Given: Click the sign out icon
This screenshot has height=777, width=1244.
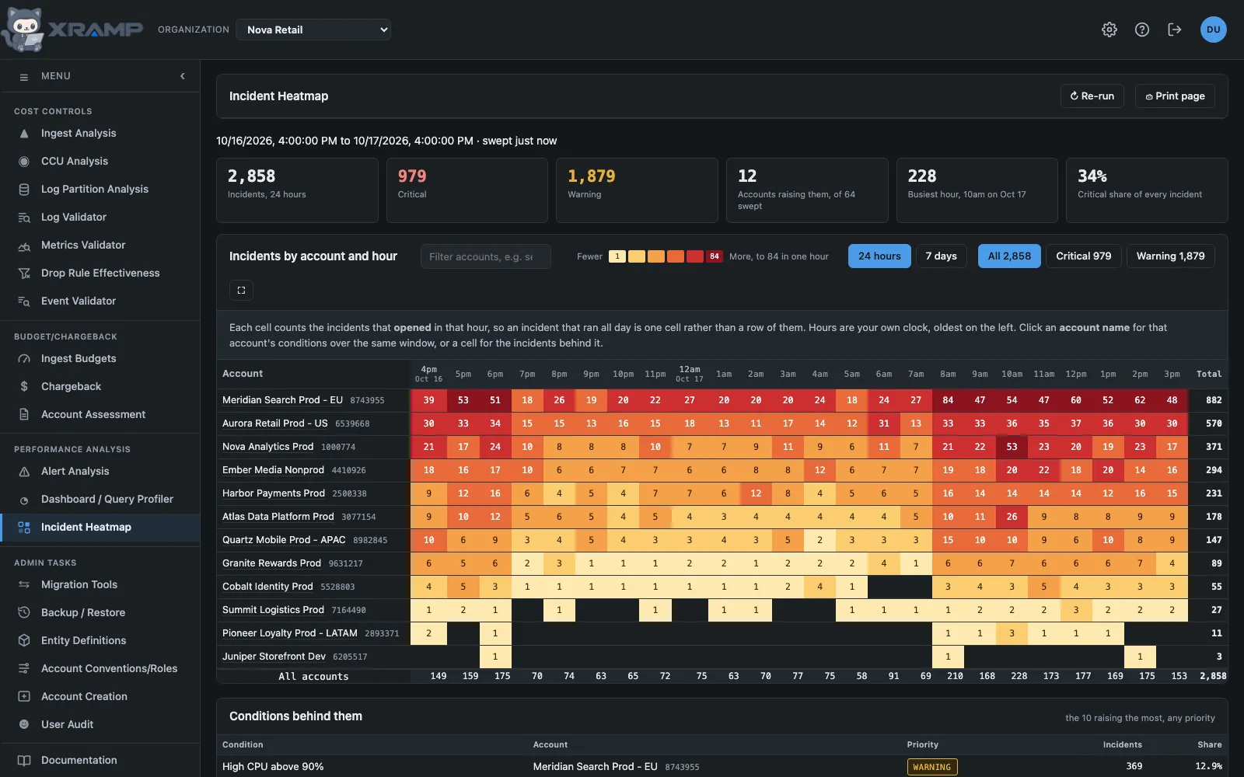Looking at the screenshot, I should 1175,30.
